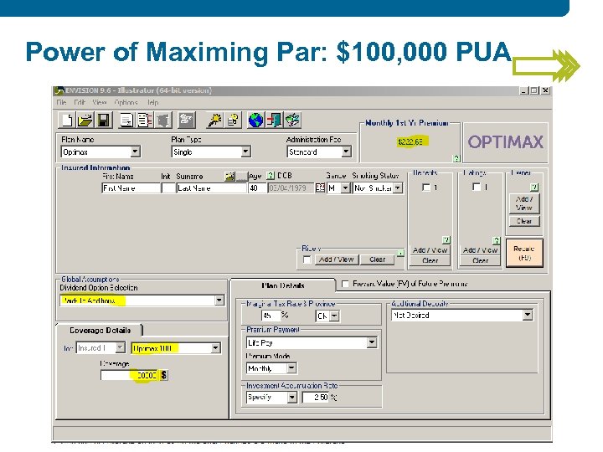Click the report page toolbar icon
This screenshot has height=452, width=603.
click(x=126, y=121)
